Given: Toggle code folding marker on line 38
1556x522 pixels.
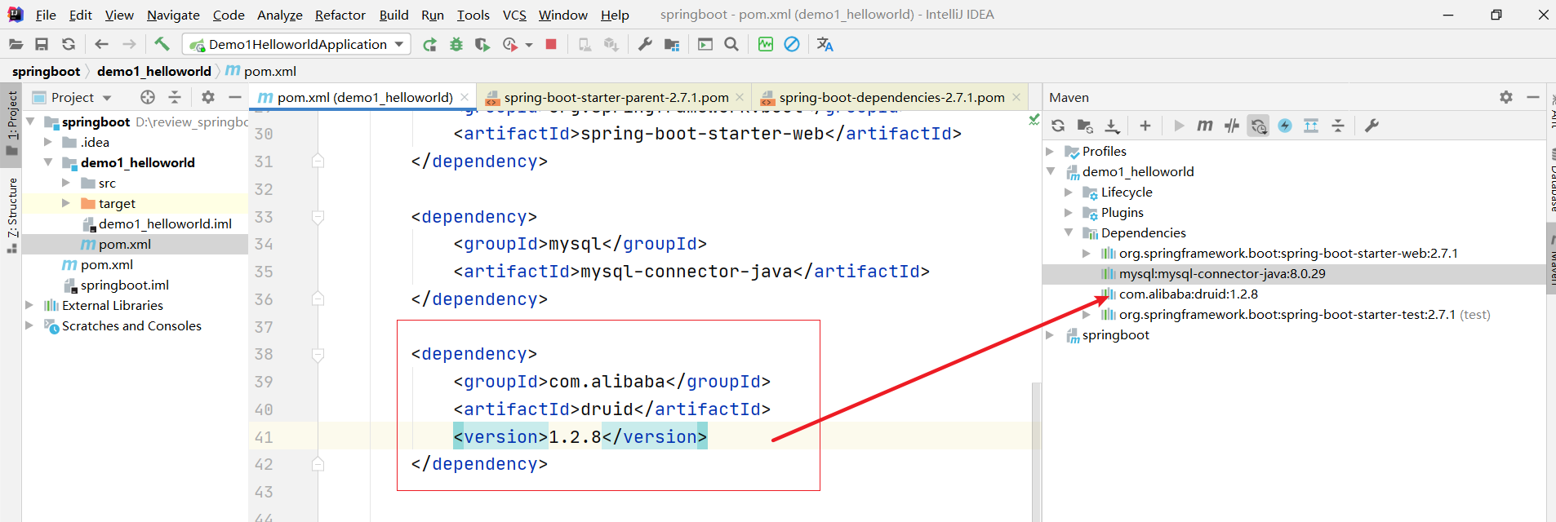Looking at the screenshot, I should click(x=318, y=355).
